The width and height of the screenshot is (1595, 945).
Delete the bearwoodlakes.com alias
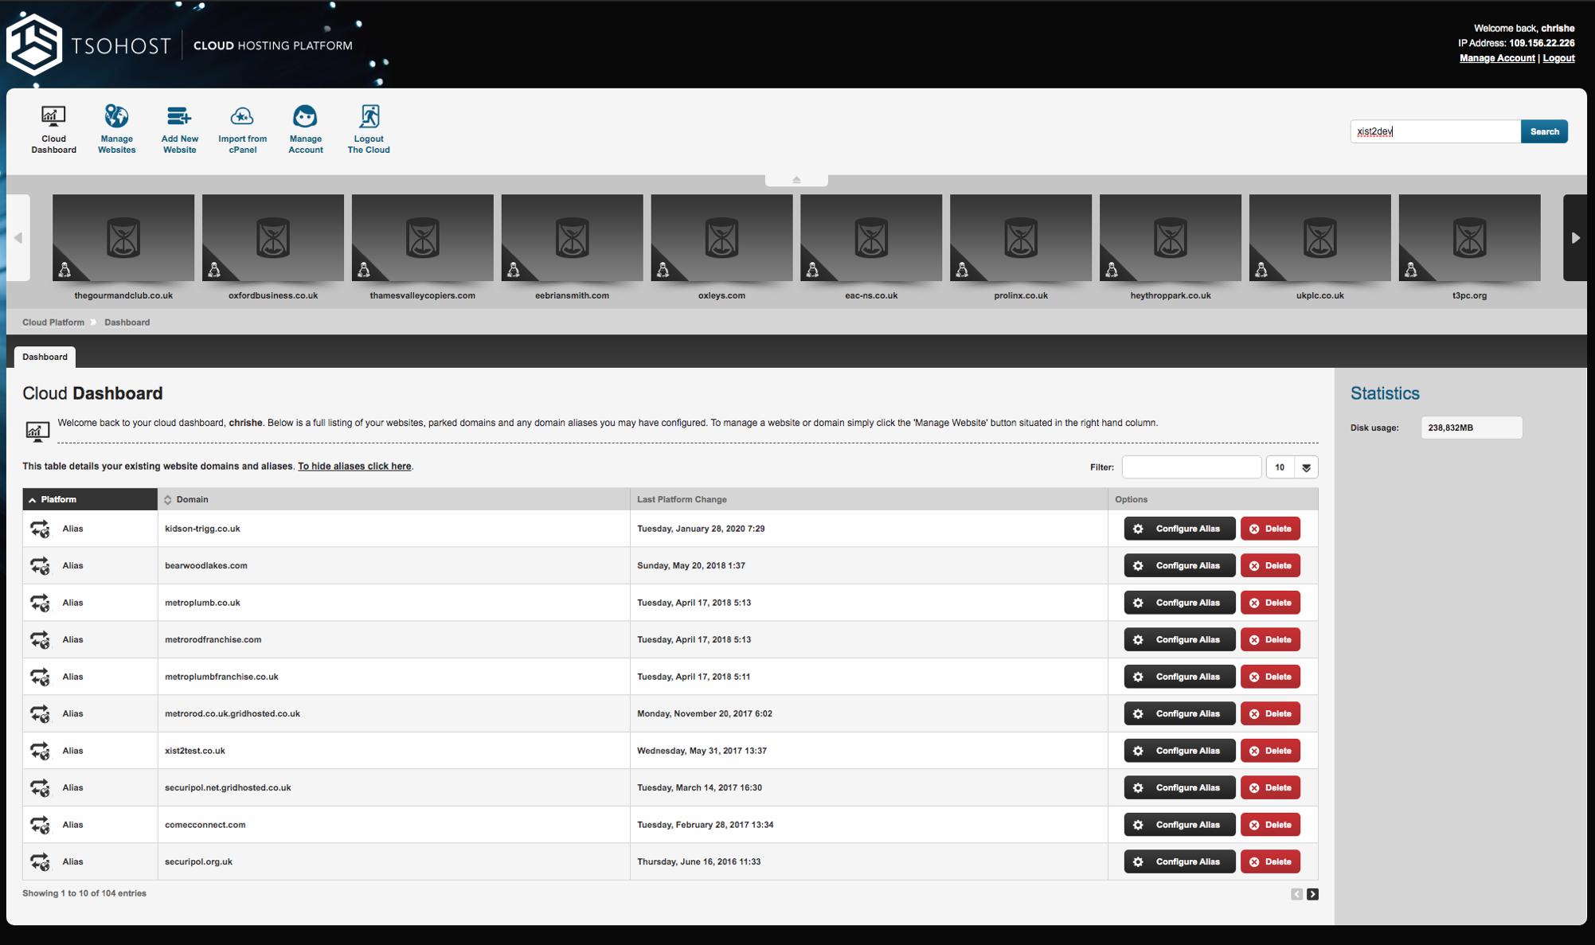1270,566
